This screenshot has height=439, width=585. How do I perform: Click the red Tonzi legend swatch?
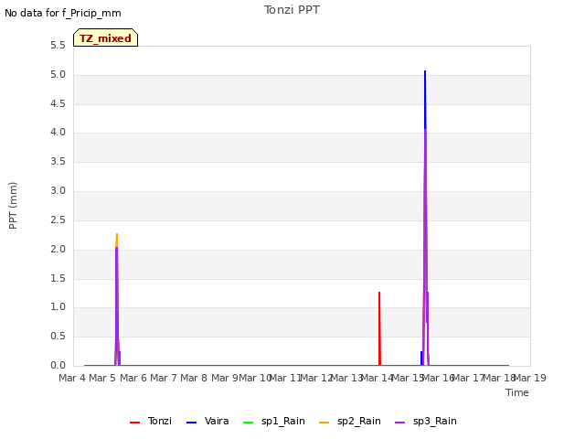[x=134, y=423]
